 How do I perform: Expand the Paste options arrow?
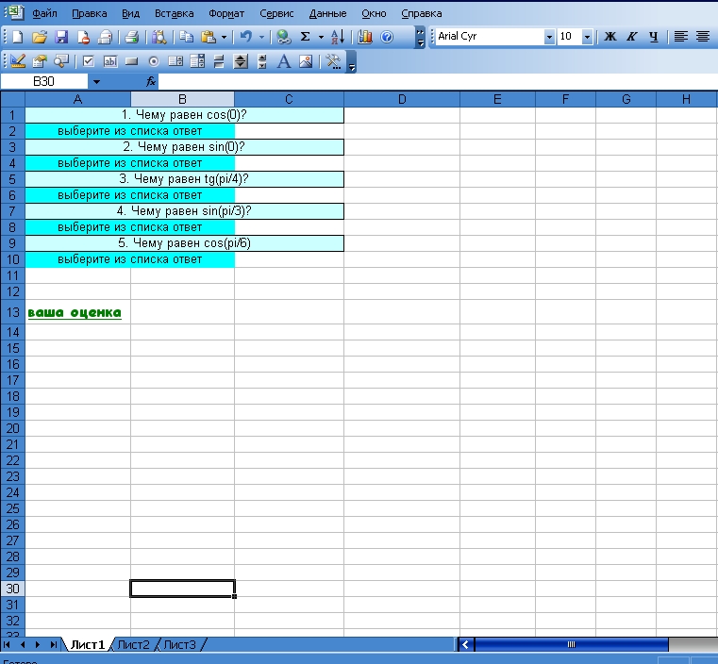tap(224, 37)
